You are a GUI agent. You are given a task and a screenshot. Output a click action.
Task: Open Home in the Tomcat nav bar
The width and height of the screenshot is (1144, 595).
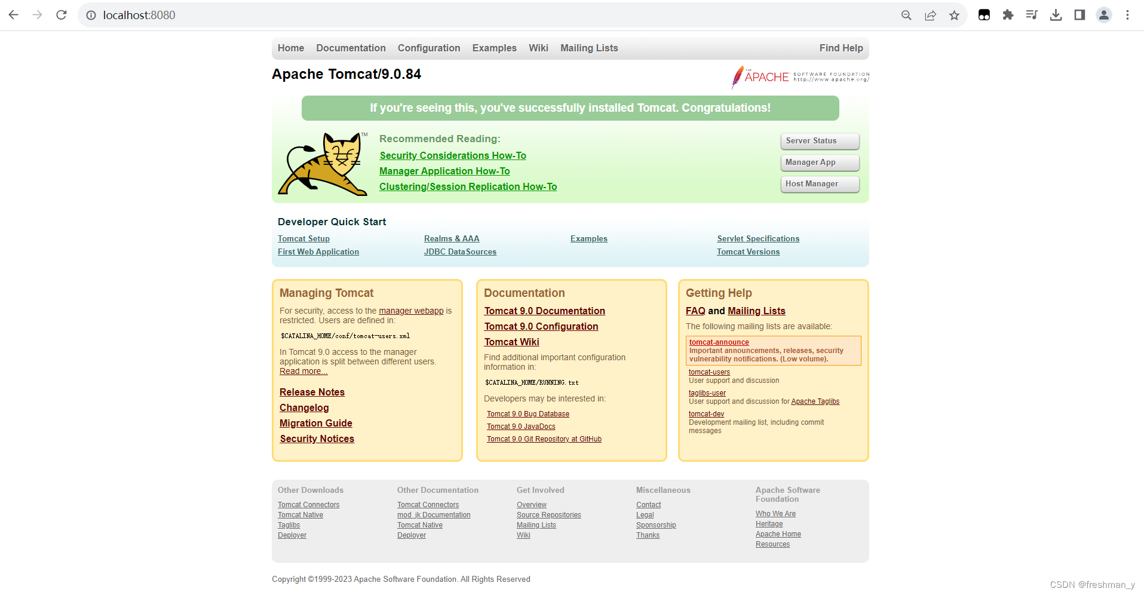point(291,48)
